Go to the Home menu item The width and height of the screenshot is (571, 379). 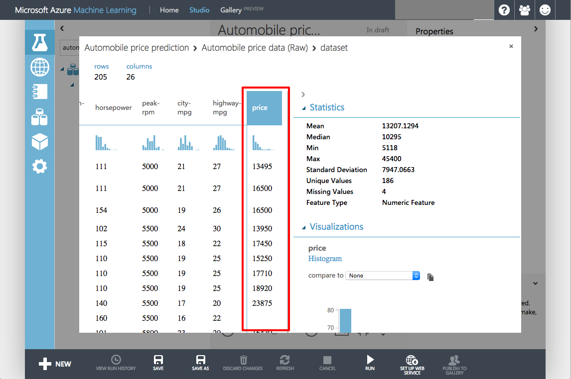[169, 10]
